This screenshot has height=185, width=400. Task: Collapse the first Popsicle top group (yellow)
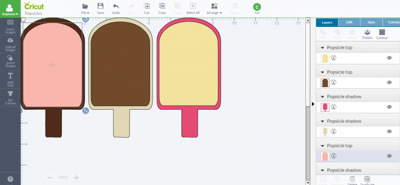[x=322, y=47]
